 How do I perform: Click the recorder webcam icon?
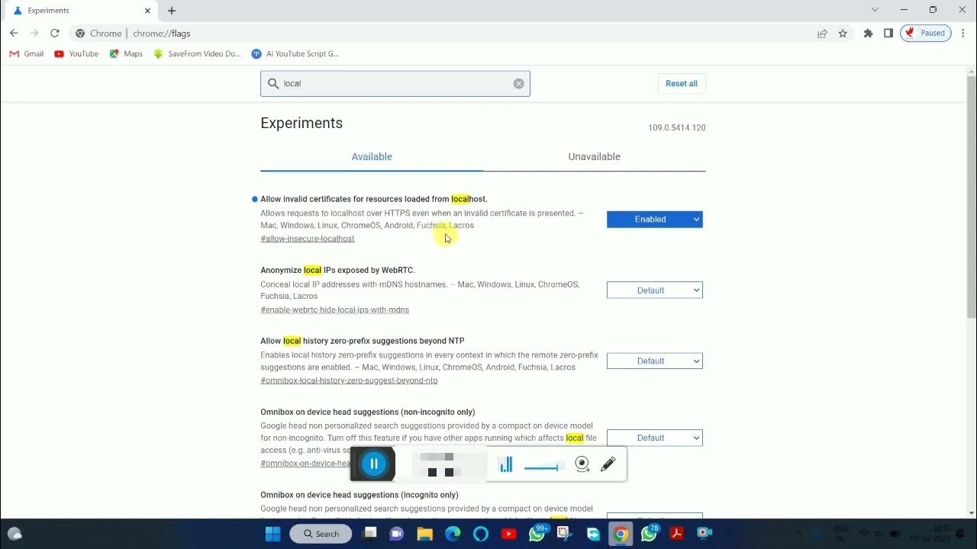582,464
